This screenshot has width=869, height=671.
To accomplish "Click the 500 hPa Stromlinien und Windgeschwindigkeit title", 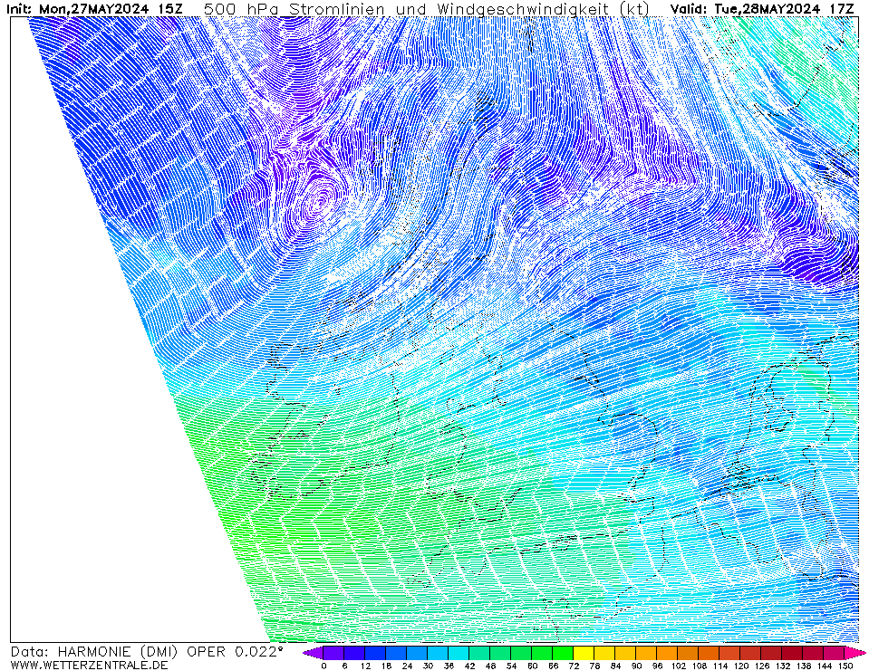I will pyautogui.click(x=426, y=9).
